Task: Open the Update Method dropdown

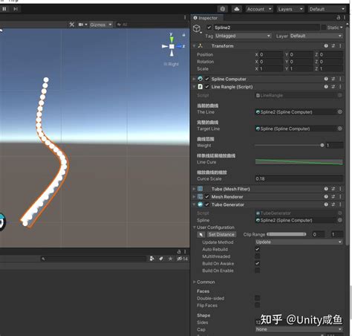Action: [x=299, y=242]
